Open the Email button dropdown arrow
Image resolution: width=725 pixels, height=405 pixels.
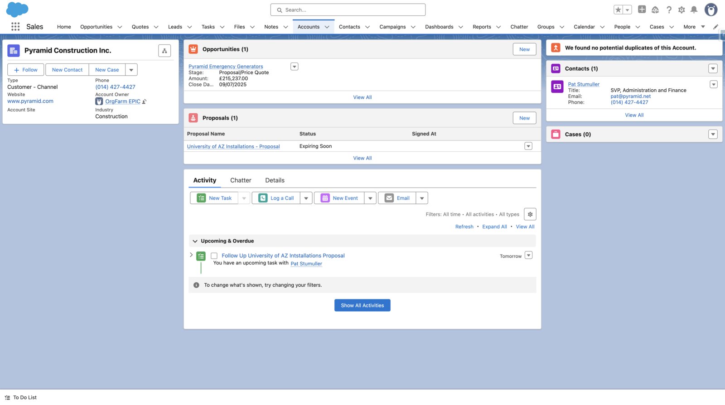422,198
